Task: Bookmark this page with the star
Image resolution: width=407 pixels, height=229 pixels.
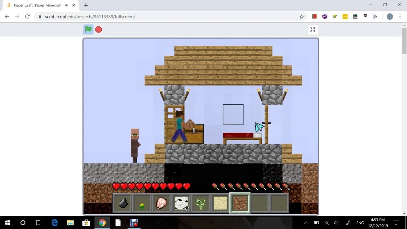Action: (302, 17)
